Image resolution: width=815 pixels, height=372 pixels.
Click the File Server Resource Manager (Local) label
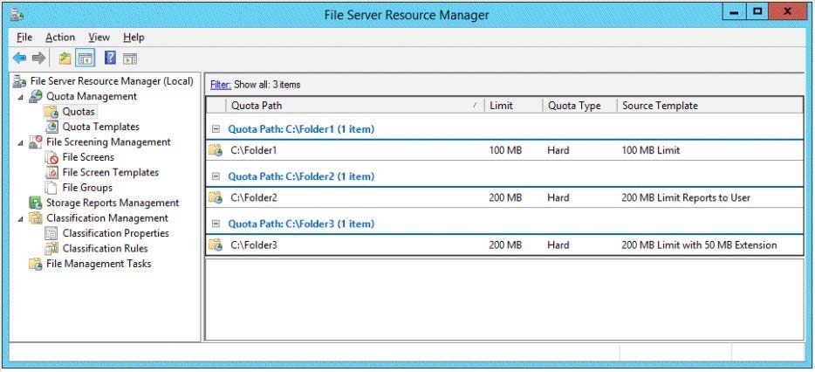tap(112, 81)
